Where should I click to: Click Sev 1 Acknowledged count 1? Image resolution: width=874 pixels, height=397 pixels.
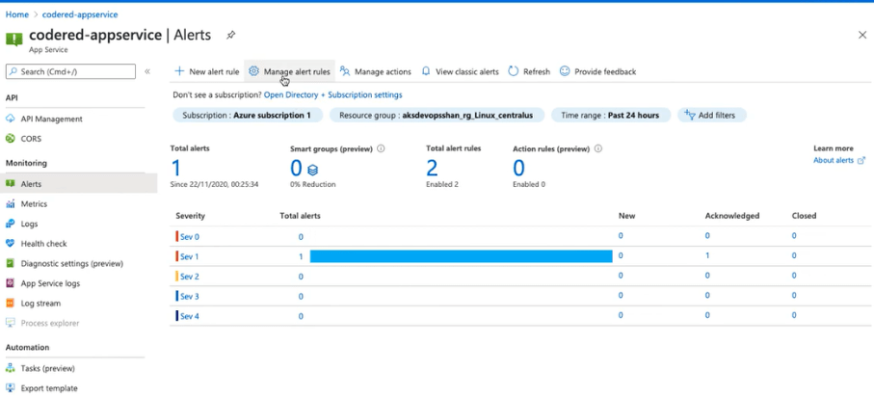tap(707, 255)
